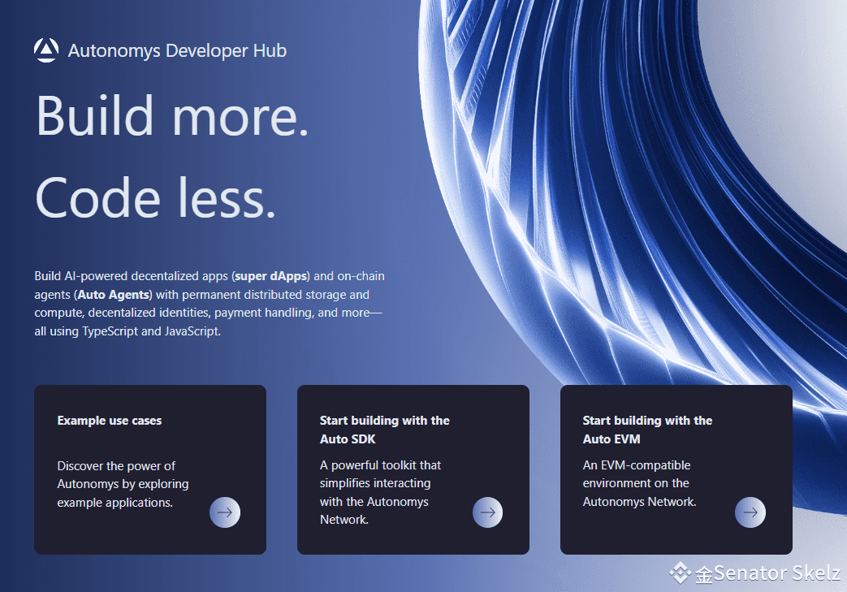Open Start building with the Auto SDK heading

click(385, 430)
